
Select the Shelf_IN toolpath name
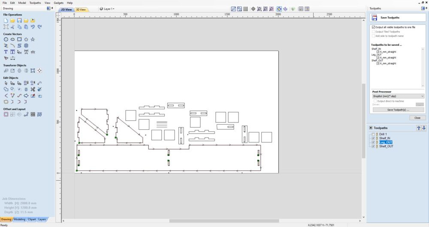coord(385,138)
